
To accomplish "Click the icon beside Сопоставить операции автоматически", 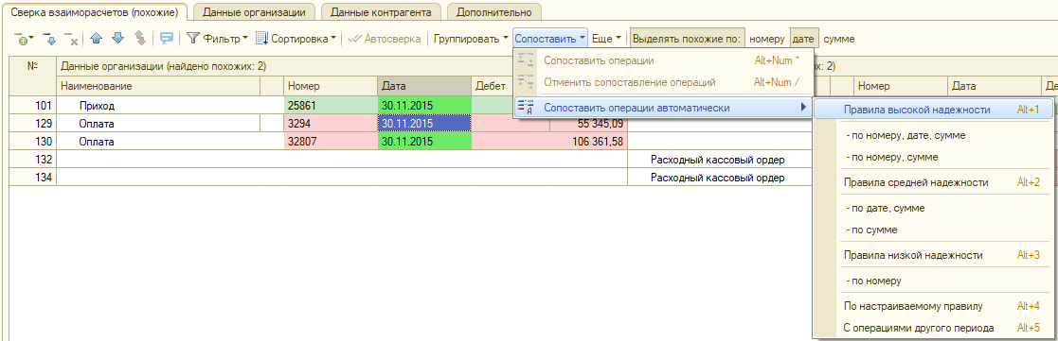I will [x=527, y=108].
